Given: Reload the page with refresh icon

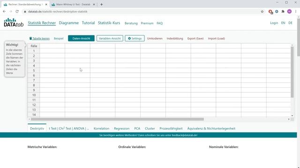Looking at the screenshot, I should (17, 11).
